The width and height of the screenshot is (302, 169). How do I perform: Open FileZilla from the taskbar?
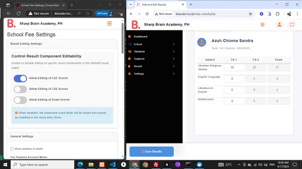(156, 165)
